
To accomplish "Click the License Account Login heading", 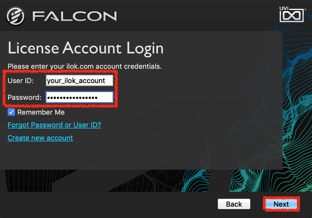I will click(x=86, y=48).
